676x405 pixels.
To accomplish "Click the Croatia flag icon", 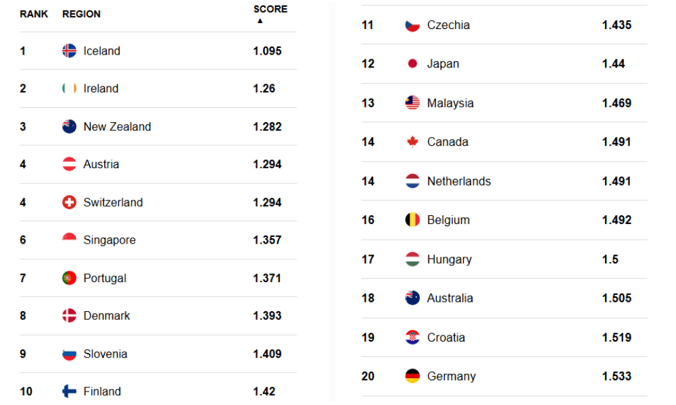I will (412, 337).
